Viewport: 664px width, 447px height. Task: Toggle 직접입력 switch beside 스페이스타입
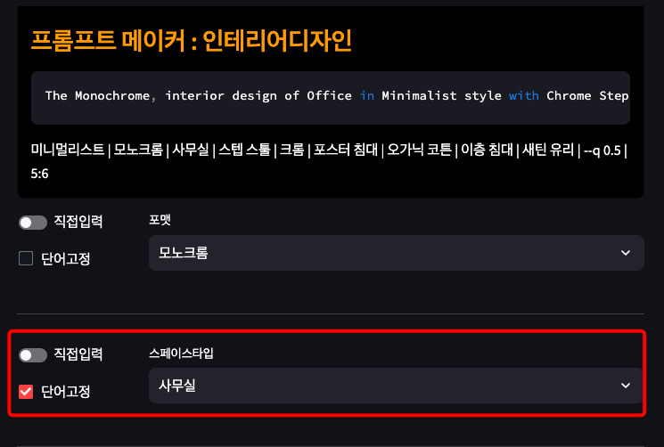[33, 355]
